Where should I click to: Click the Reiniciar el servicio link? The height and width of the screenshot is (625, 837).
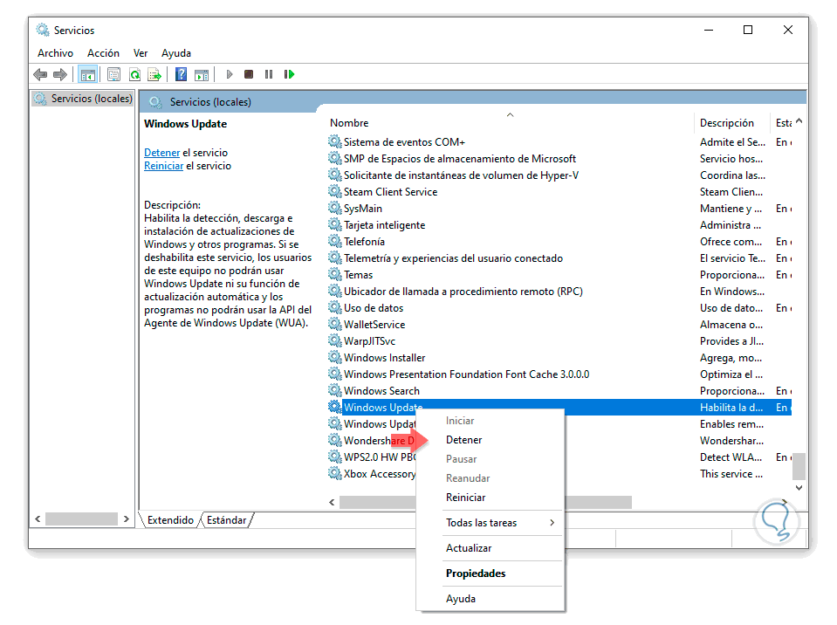click(163, 166)
